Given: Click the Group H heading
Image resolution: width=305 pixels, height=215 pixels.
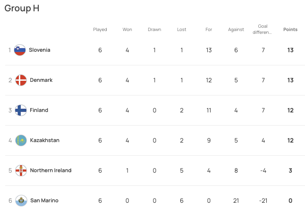Looking at the screenshot, I should 22,8.
